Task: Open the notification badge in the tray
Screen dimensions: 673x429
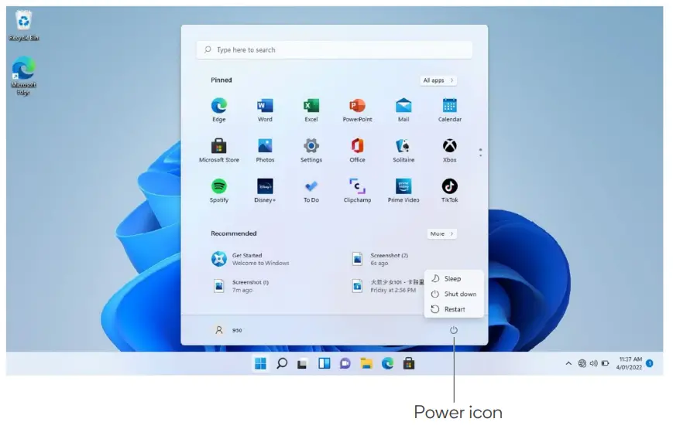Action: coord(650,363)
